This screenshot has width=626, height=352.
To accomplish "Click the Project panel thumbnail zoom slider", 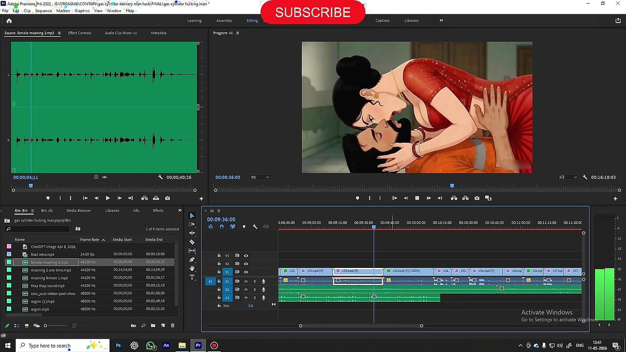I will click(56, 326).
